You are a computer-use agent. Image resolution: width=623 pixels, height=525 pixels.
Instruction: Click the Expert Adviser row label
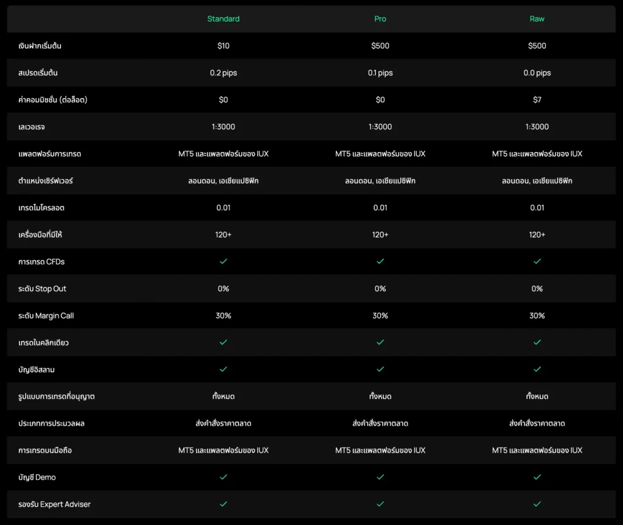pos(55,504)
